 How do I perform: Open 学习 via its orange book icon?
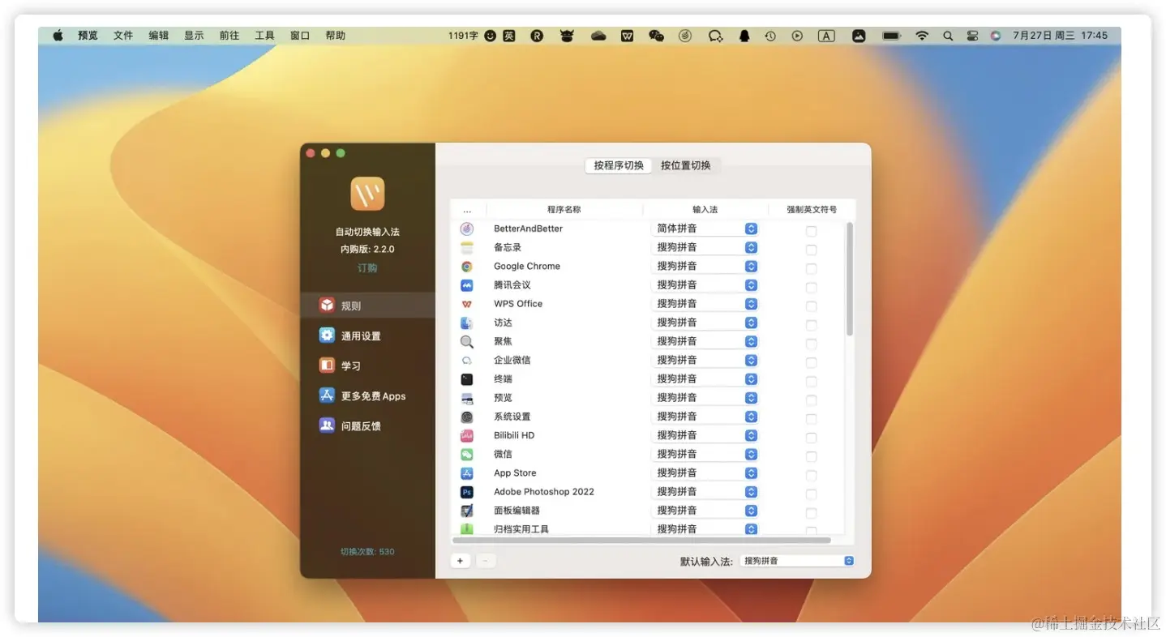(x=327, y=366)
